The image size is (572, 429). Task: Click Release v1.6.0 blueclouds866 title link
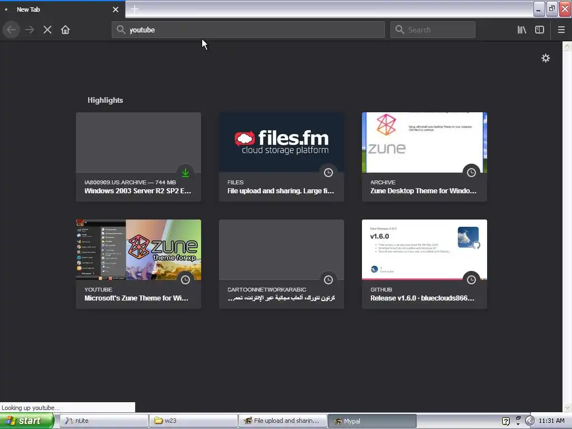coord(422,298)
